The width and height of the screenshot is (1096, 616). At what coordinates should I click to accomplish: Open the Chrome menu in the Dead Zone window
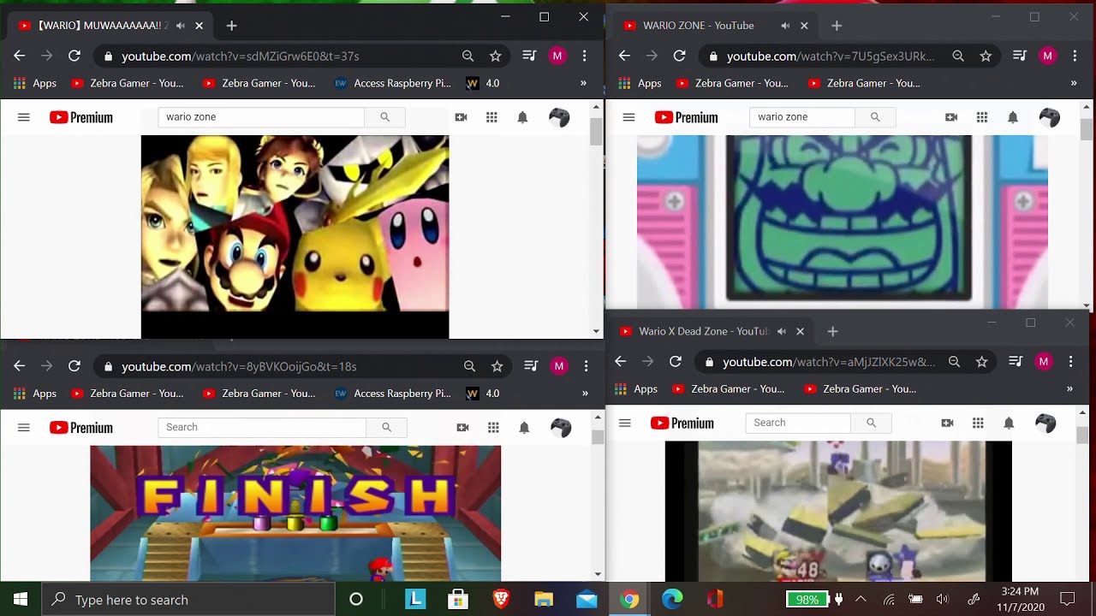point(1070,362)
